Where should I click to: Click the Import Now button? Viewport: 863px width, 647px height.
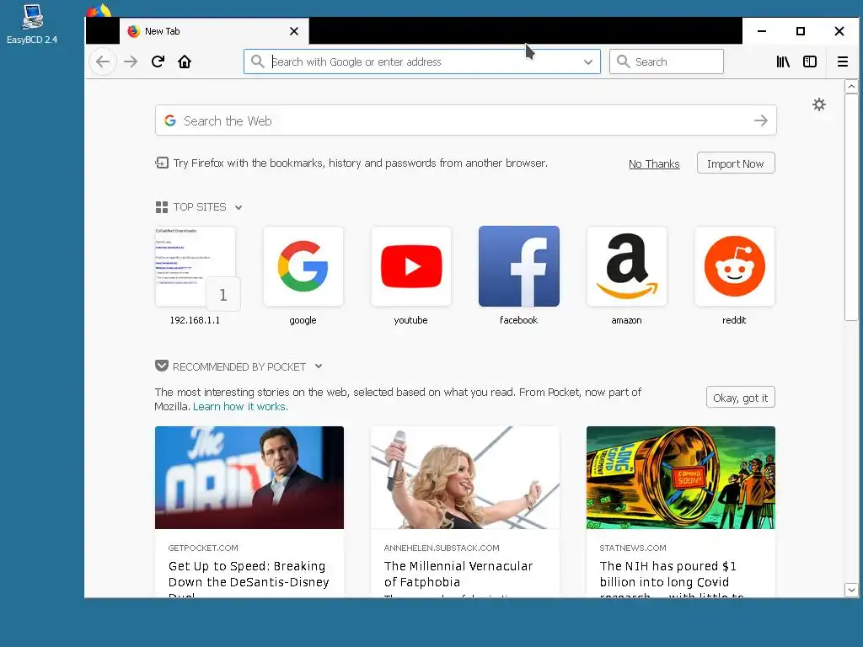(x=735, y=163)
